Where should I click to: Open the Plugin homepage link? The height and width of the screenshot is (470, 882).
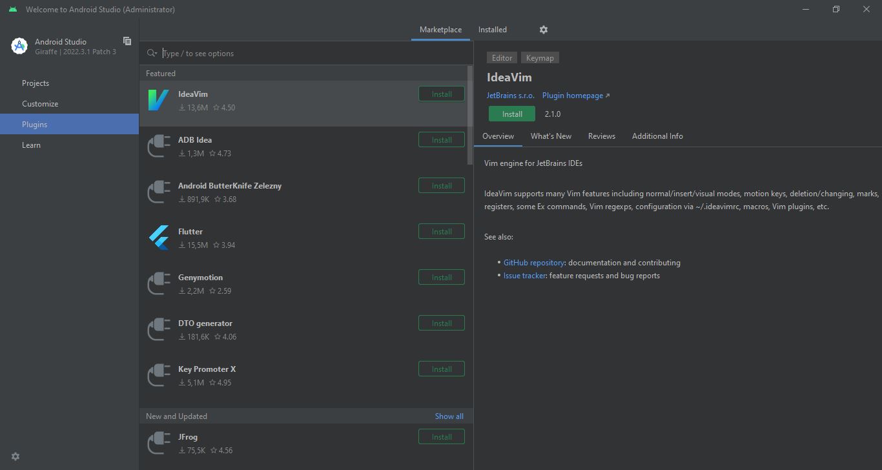coord(576,96)
